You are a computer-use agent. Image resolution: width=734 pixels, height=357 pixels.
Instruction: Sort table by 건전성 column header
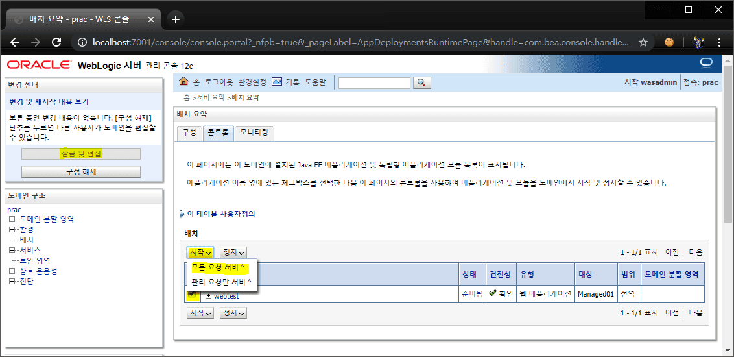(x=500, y=274)
